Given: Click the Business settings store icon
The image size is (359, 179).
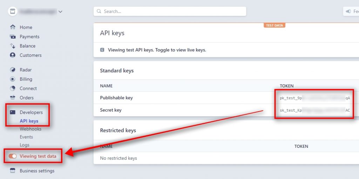Looking at the screenshot, I should [13, 171].
